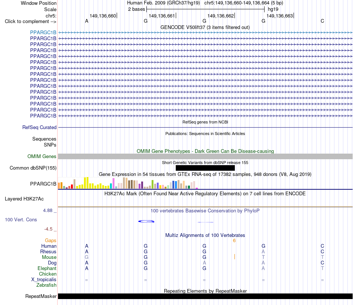Click base C in the complement sequence row
This screenshot has height=305, width=353.
(323, 21)
